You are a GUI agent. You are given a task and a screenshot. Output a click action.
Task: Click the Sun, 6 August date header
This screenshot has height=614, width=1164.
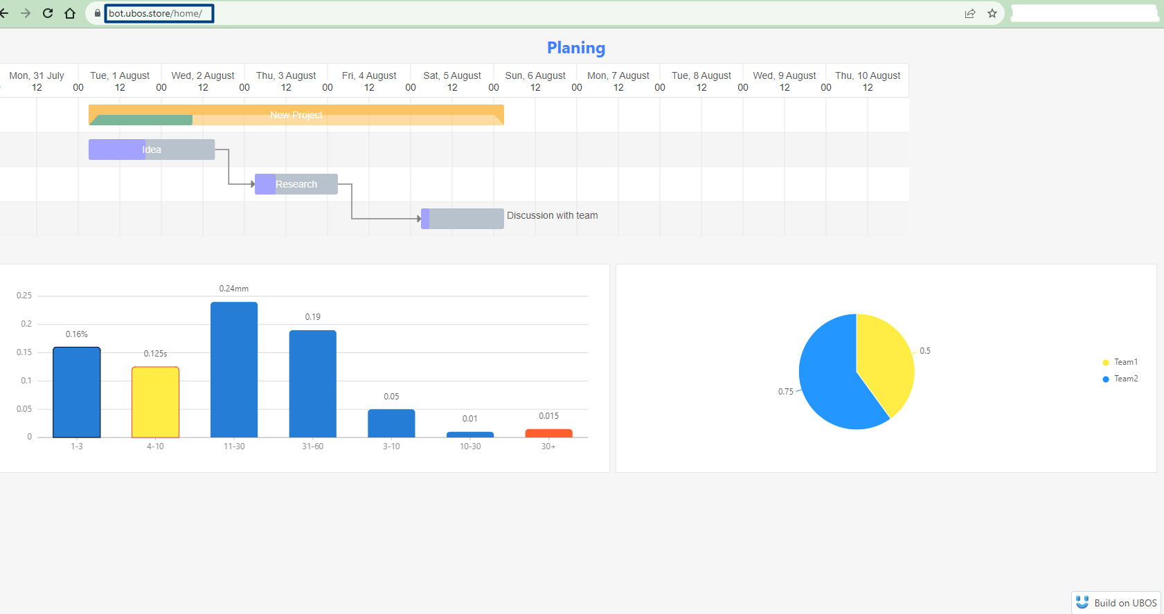point(535,75)
